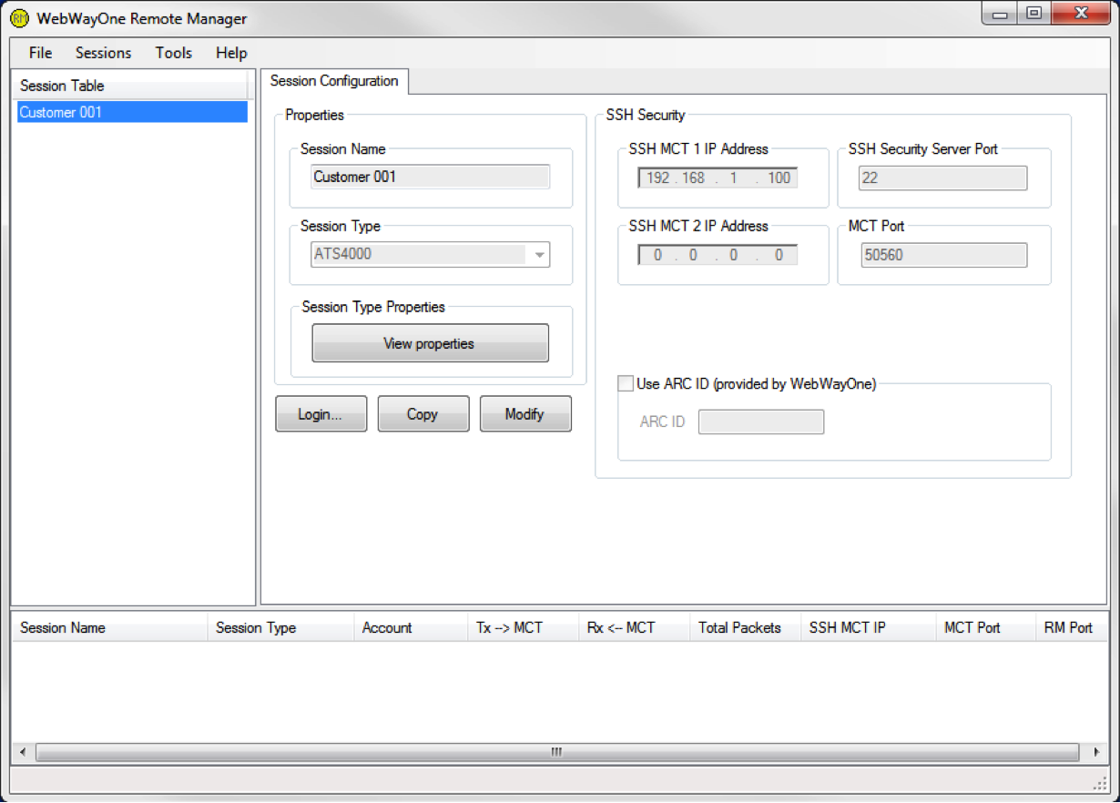Screen dimensions: 1120x803
Task: Expand the Session Type dropdown
Action: tap(539, 255)
